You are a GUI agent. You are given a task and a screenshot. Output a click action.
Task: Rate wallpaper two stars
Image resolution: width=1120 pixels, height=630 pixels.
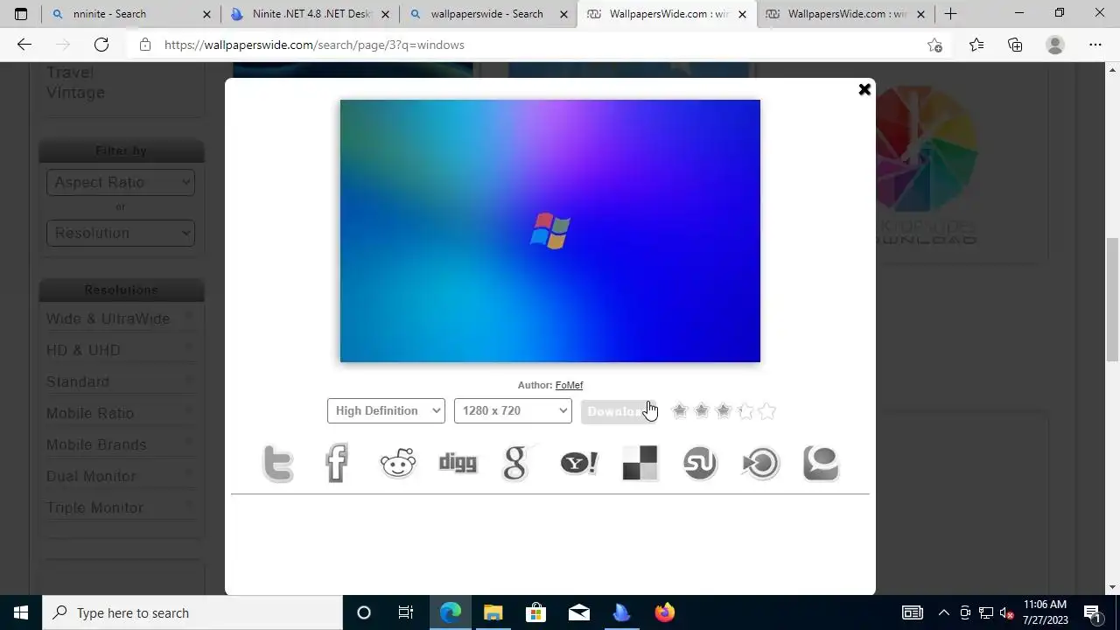point(702,410)
